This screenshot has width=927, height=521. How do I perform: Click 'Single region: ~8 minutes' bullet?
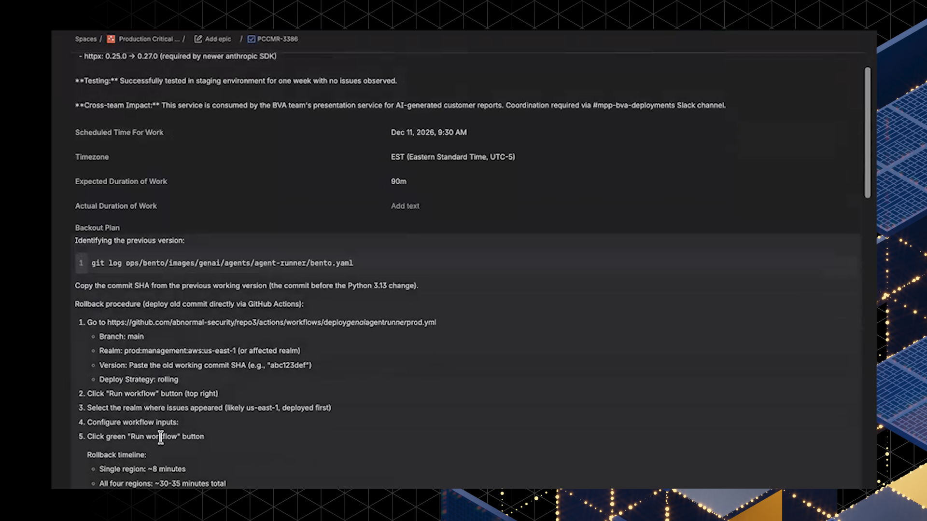coord(142,469)
